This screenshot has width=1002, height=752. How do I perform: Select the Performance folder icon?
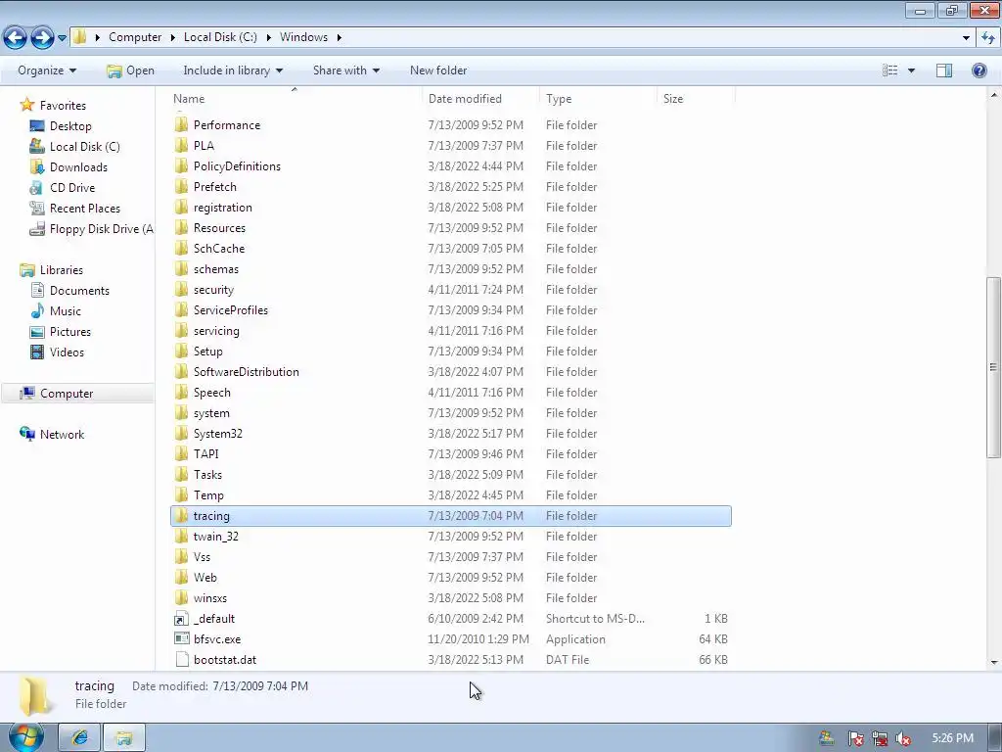(x=181, y=124)
